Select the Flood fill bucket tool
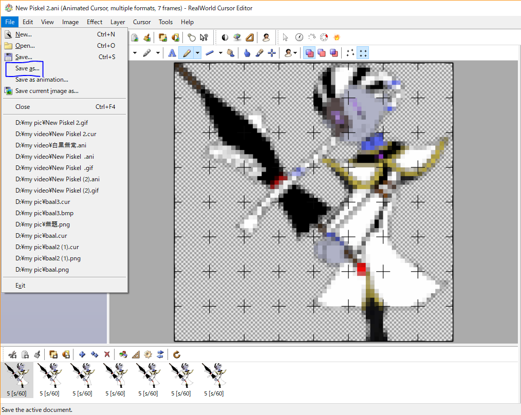521x415 pixels. click(230, 53)
